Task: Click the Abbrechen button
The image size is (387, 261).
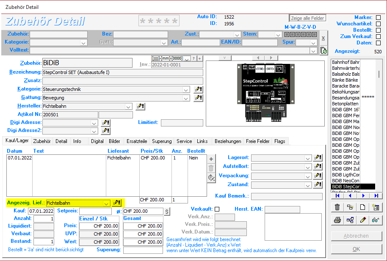Action: pyautogui.click(x=356, y=236)
